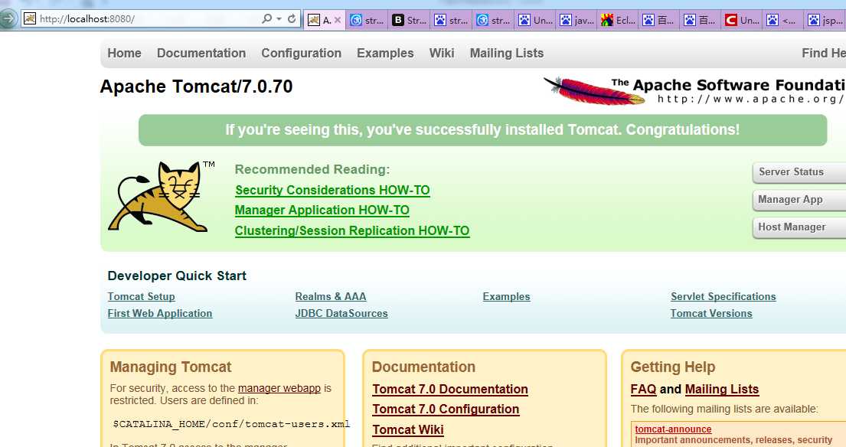Image resolution: width=846 pixels, height=447 pixels.
Task: Open the address bar dropdown arrow
Action: [279, 19]
